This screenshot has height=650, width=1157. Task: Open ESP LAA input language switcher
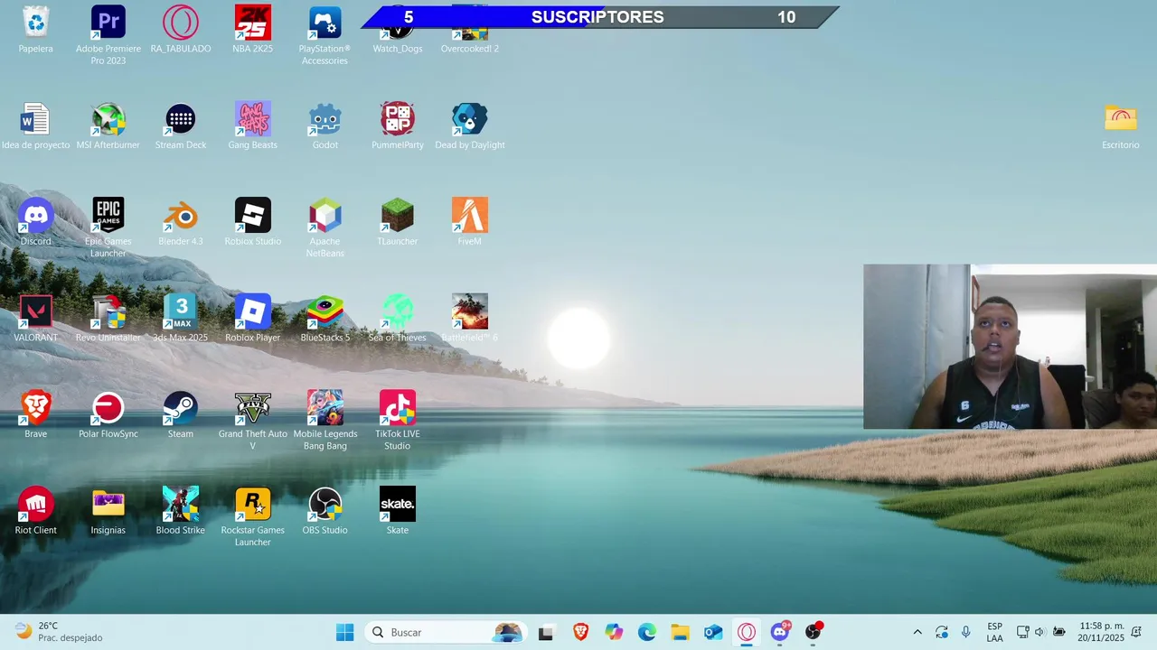(x=994, y=632)
